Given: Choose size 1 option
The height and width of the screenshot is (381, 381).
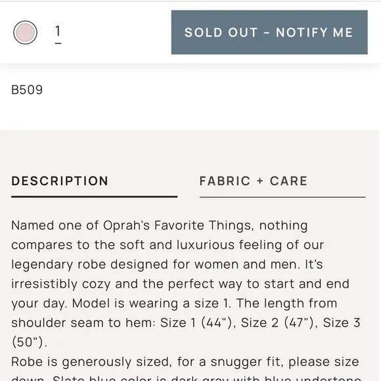Looking at the screenshot, I should tap(58, 31).
